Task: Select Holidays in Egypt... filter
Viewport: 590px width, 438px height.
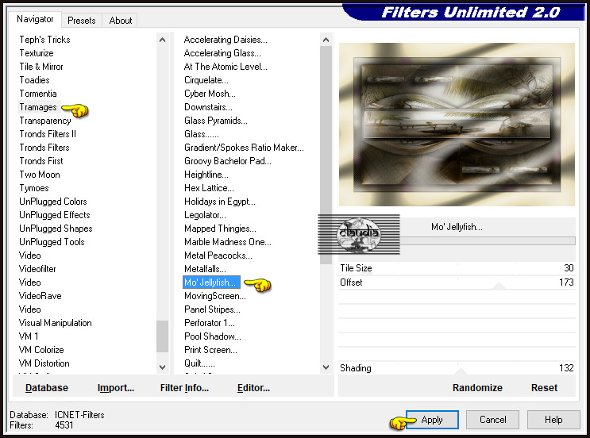Action: click(x=220, y=202)
